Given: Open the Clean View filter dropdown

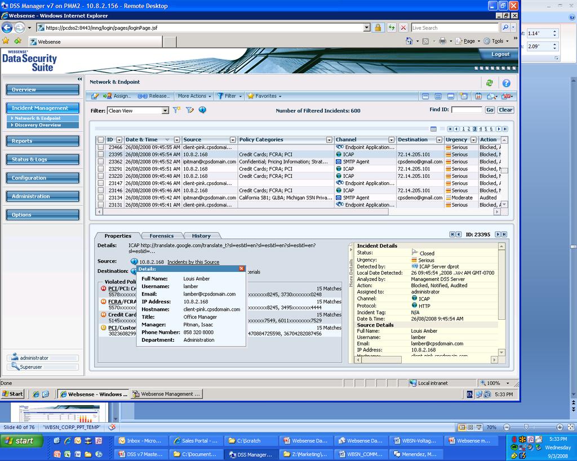Looking at the screenshot, I should point(165,111).
